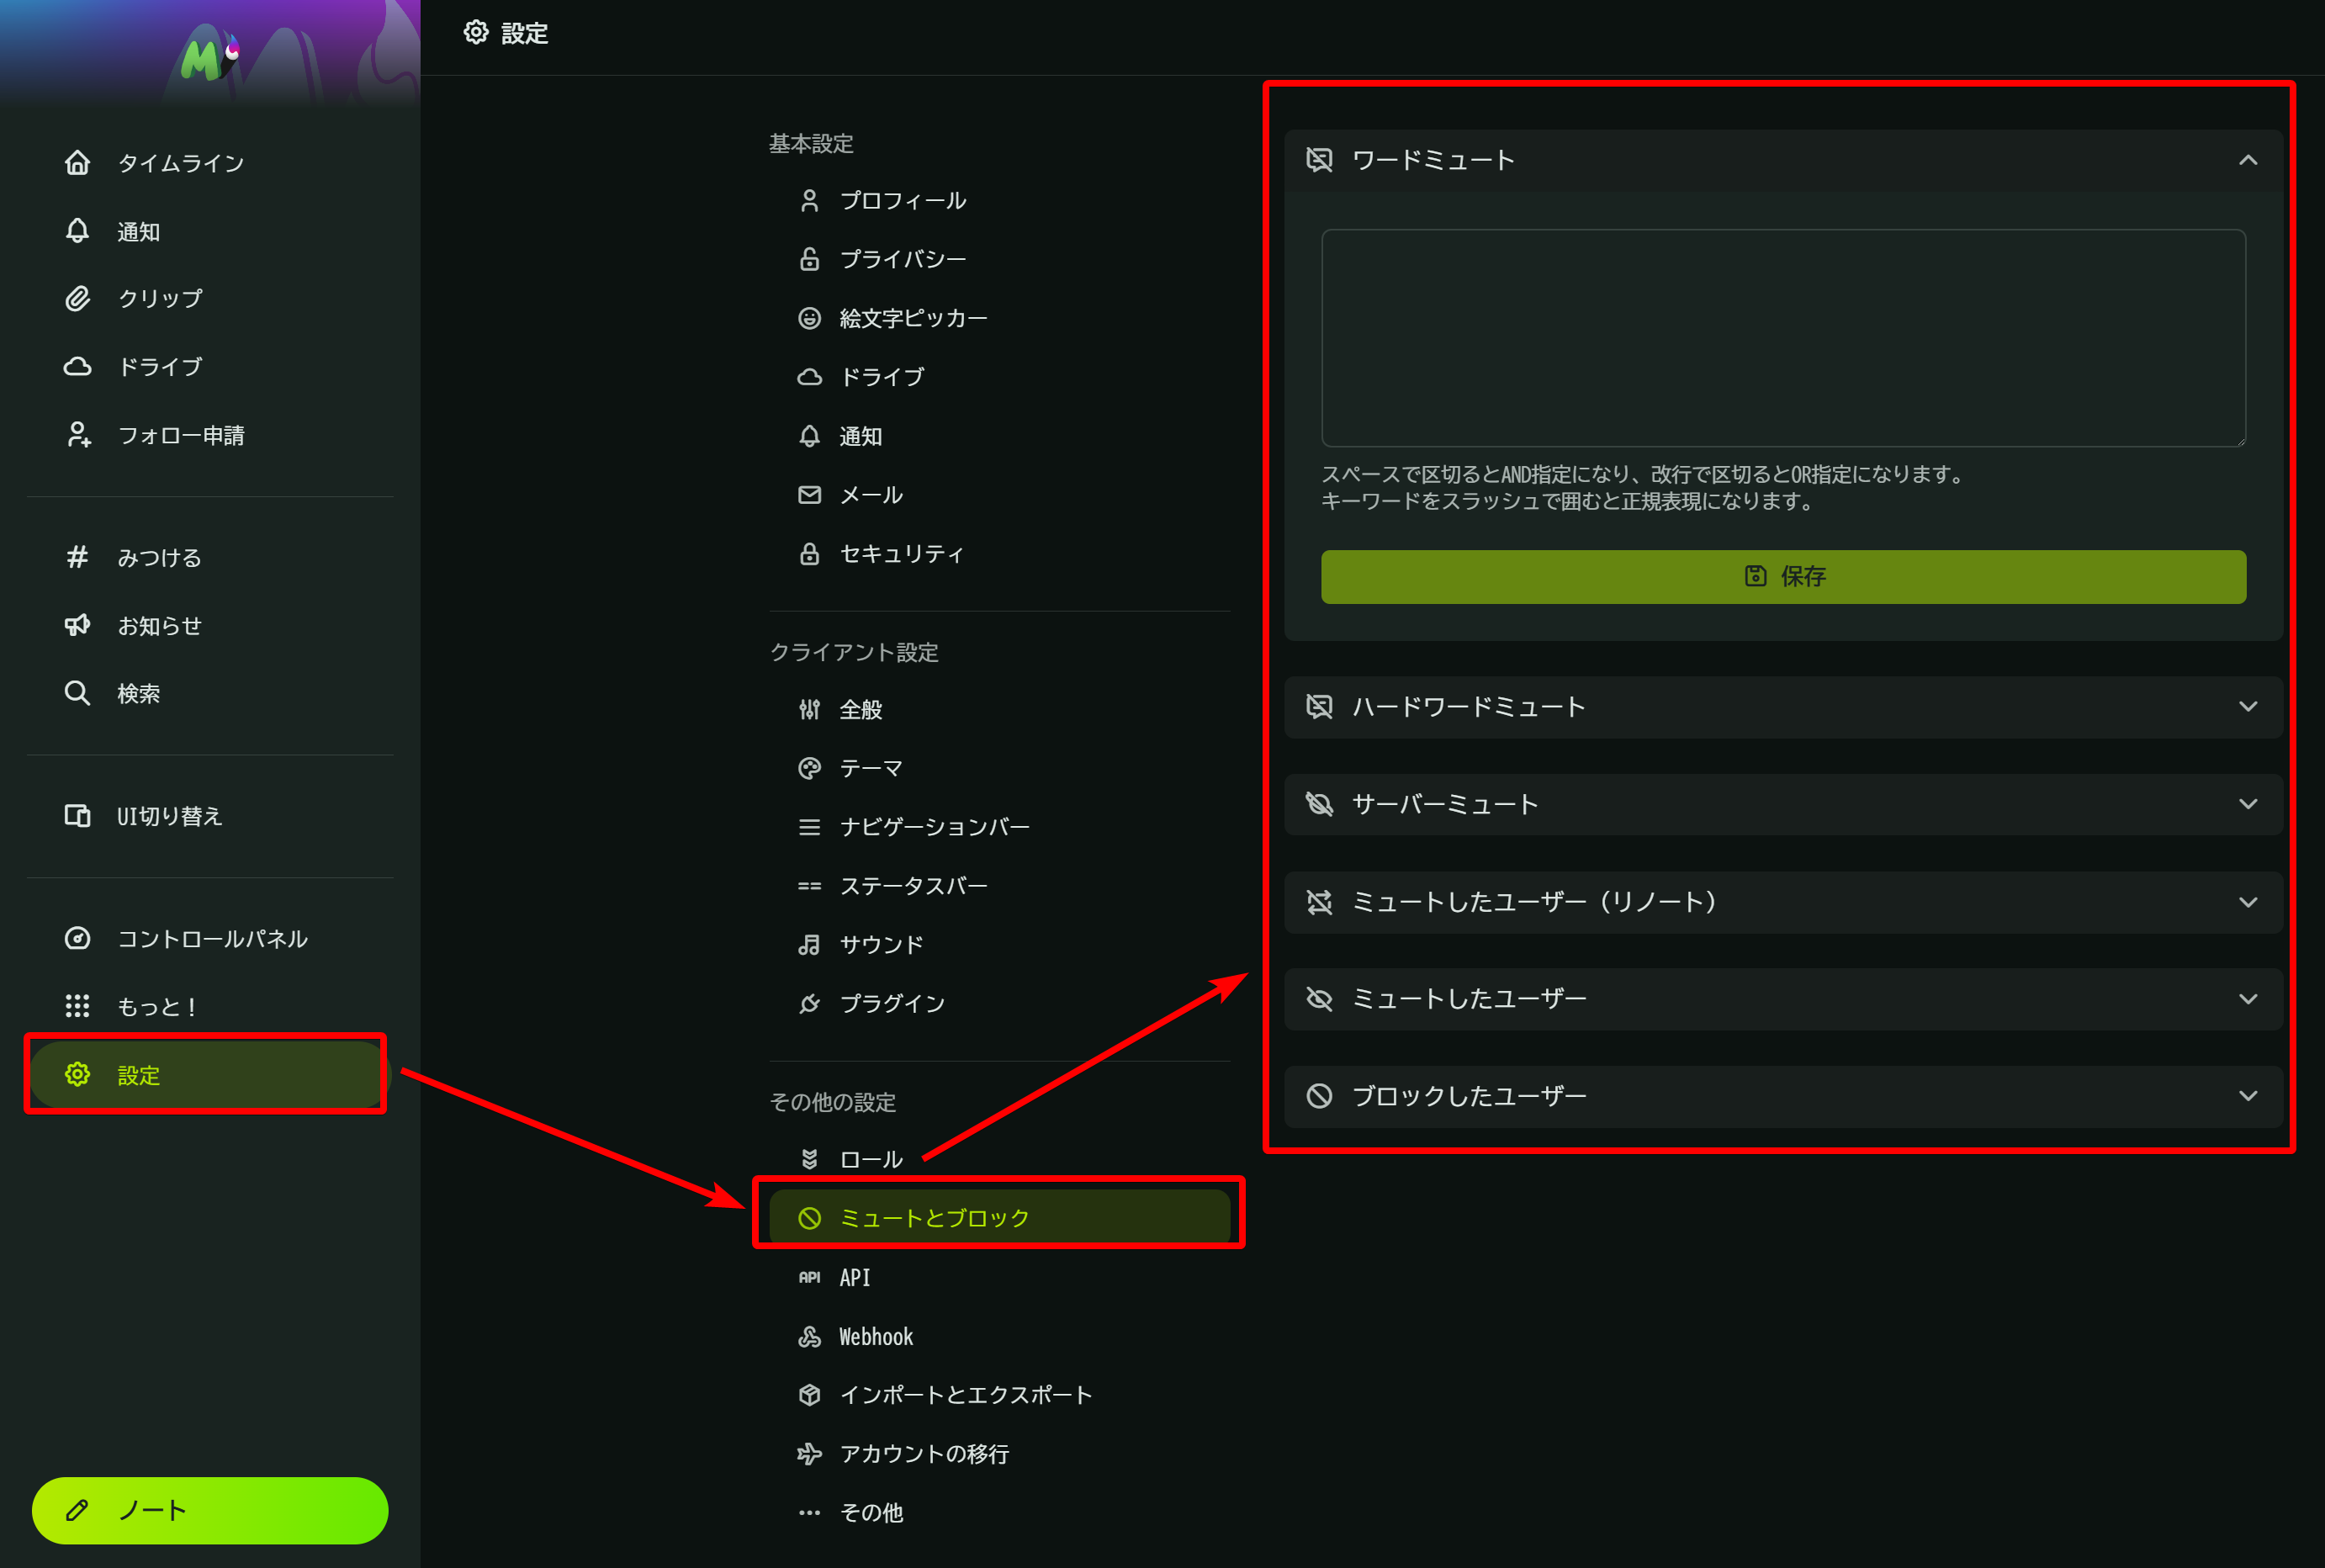Expand ブロックしたユーザー section
Image resolution: width=2325 pixels, height=1568 pixels.
[x=2247, y=1096]
